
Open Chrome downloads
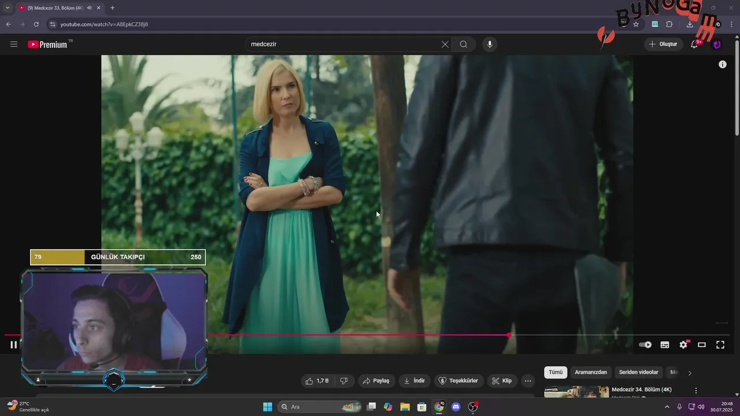coord(690,24)
